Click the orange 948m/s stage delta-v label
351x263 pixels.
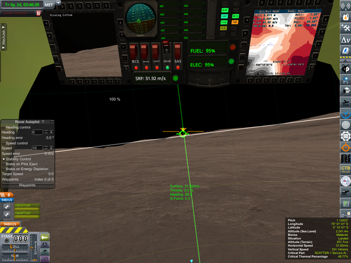[10, 224]
